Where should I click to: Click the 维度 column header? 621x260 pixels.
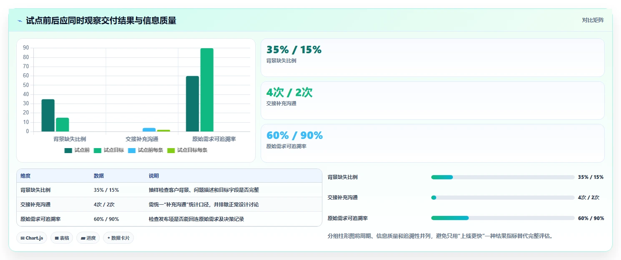click(25, 176)
